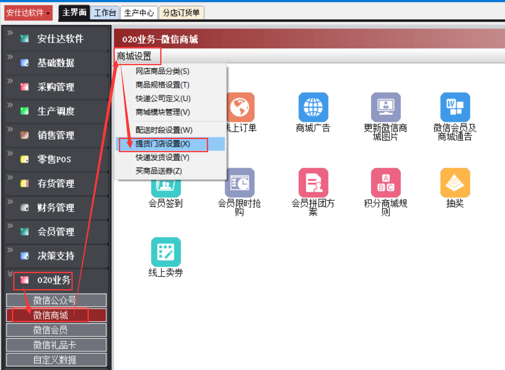Collapse the O2O业务 section chevron
The width and height of the screenshot is (505, 370).
[10, 273]
